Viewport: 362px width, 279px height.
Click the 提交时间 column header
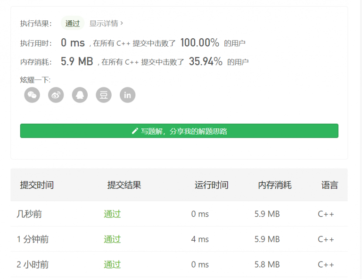point(37,185)
